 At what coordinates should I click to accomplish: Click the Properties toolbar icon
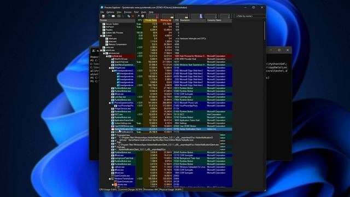[x=129, y=16]
